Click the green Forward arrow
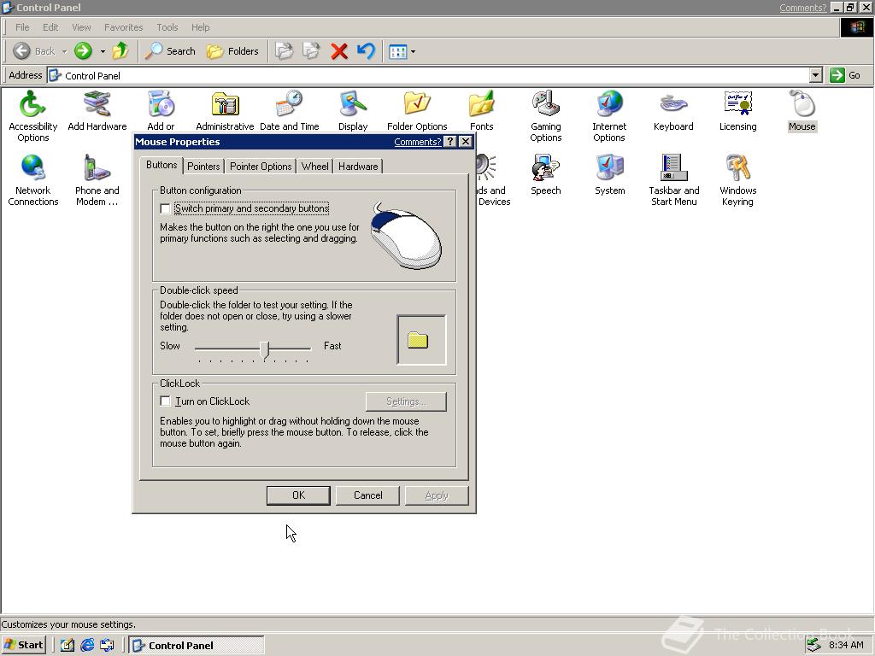875x656 pixels. [83, 51]
